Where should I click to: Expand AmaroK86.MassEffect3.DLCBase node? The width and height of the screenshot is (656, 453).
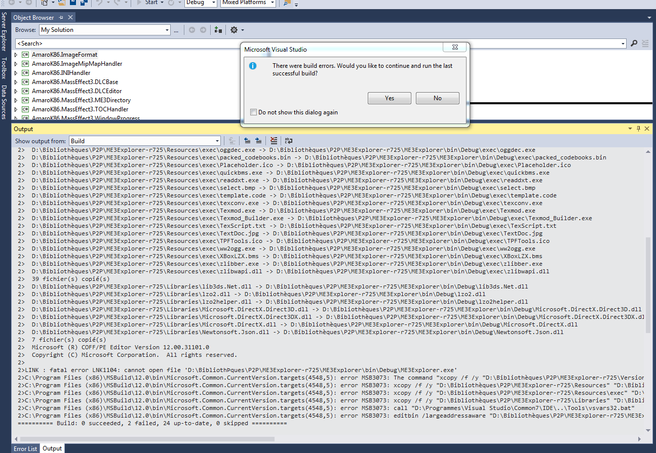point(16,82)
